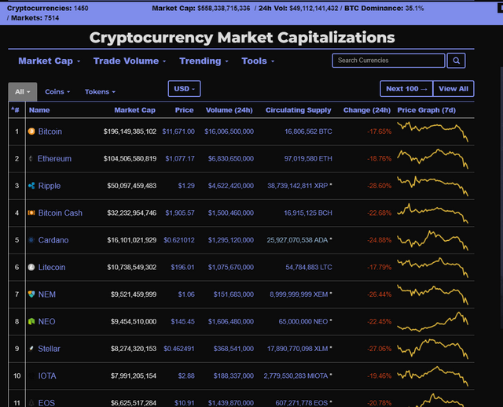Open the Litecoin name link
Screen dimensions: 503x407
(x=52, y=267)
